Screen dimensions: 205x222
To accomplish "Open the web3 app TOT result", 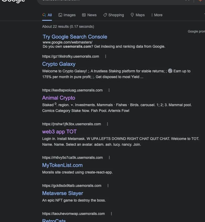I will (x=59, y=132).
